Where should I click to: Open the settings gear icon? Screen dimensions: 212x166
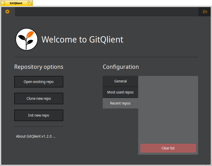click(x=7, y=12)
